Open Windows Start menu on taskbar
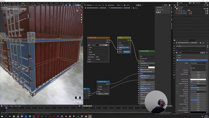The width and height of the screenshot is (209, 118). [x=2, y=116]
